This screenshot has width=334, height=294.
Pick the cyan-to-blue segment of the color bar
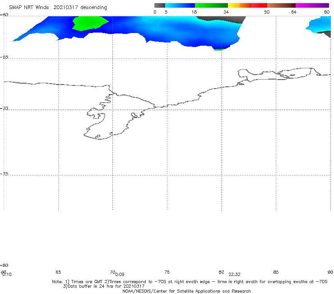180,5
